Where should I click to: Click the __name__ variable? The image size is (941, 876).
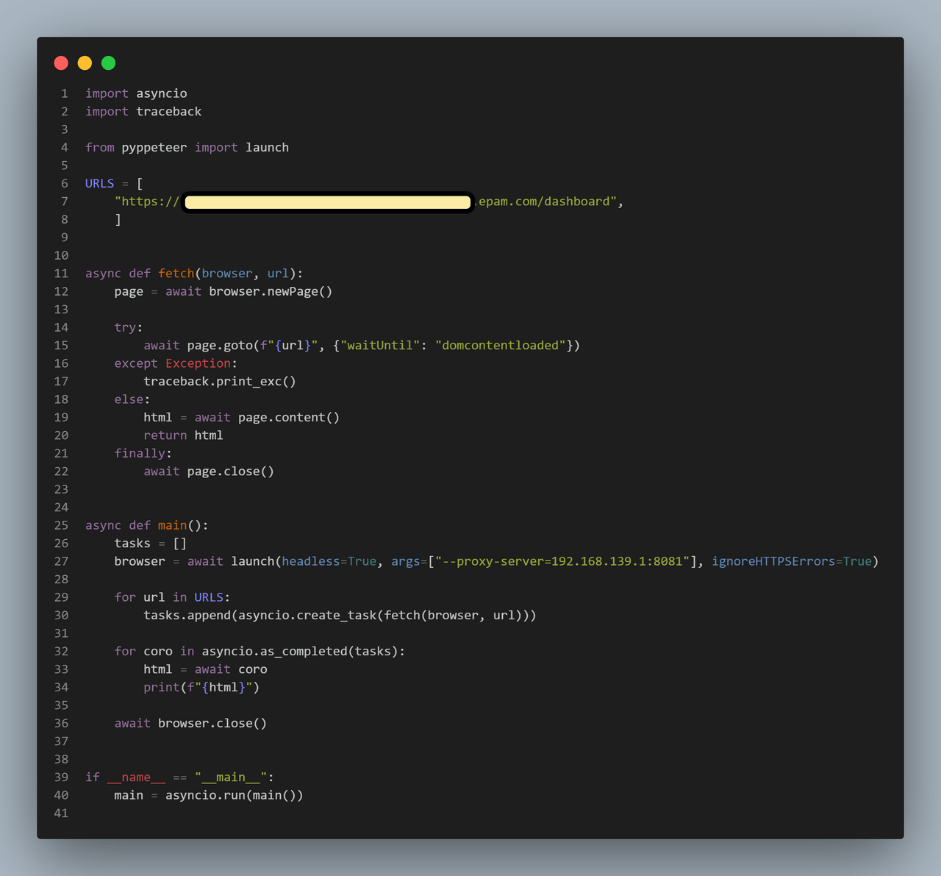pos(136,777)
